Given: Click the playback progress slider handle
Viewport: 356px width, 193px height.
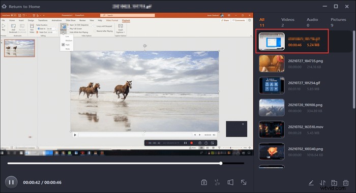Looking at the screenshot, I should 221,164.
